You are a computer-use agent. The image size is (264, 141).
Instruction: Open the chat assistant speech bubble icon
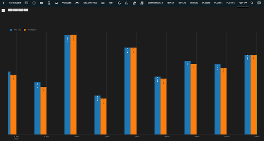[259, 3]
